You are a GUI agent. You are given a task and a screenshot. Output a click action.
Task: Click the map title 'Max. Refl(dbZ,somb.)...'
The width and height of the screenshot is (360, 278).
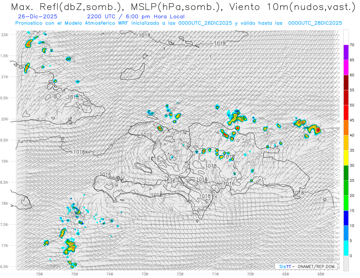click(183, 7)
